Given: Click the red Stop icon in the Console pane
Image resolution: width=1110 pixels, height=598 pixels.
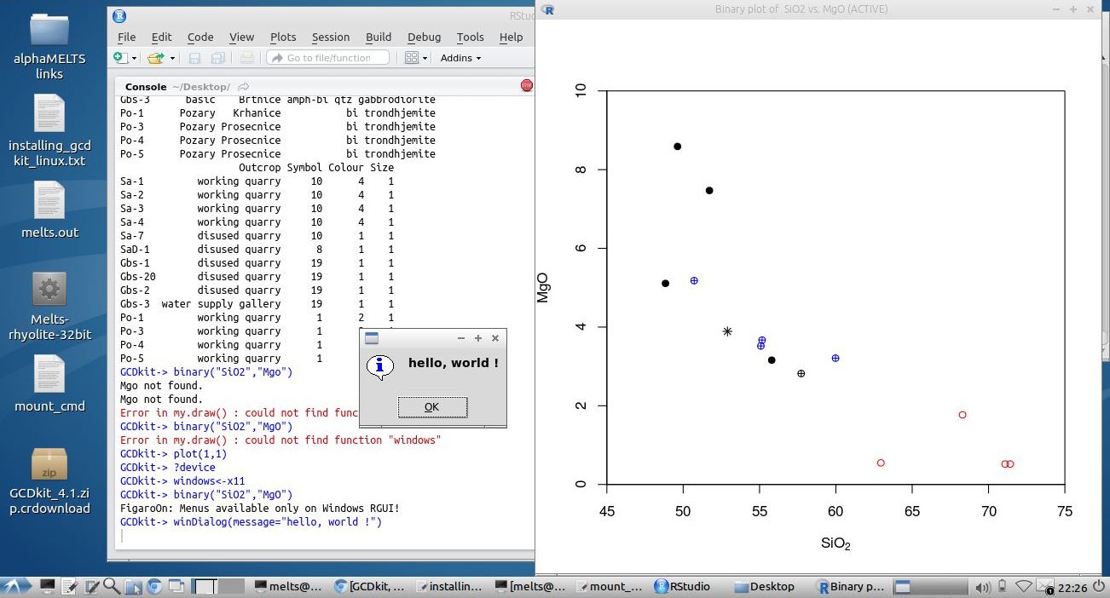Looking at the screenshot, I should point(527,85).
